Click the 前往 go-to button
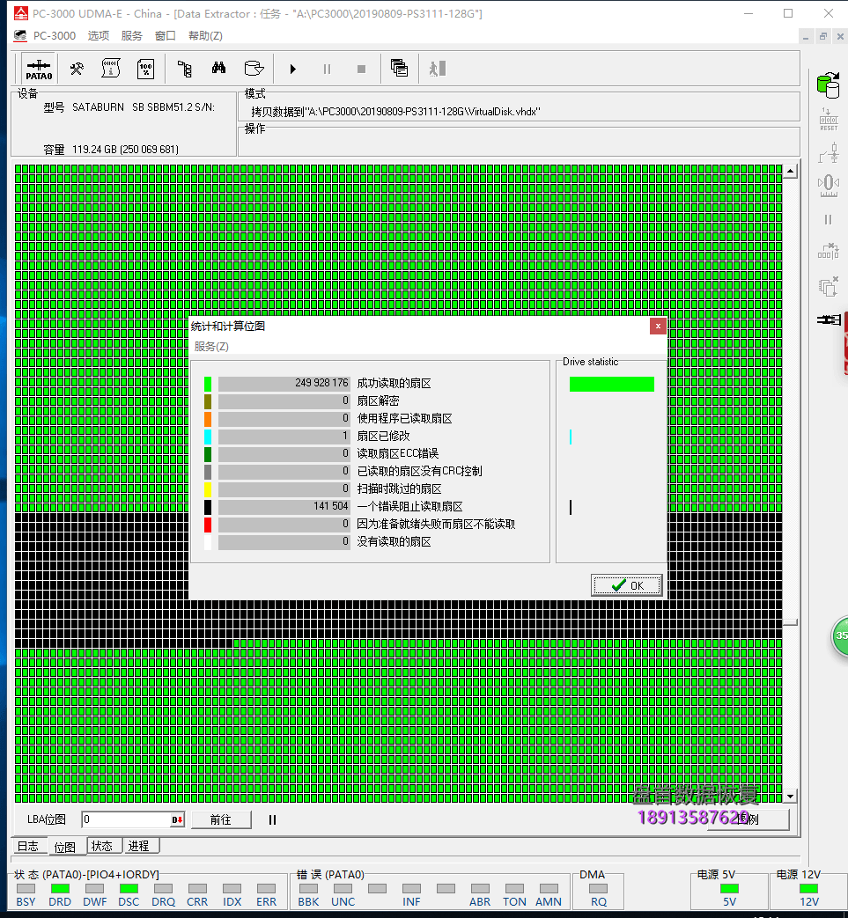The width and height of the screenshot is (848, 918). click(x=221, y=819)
